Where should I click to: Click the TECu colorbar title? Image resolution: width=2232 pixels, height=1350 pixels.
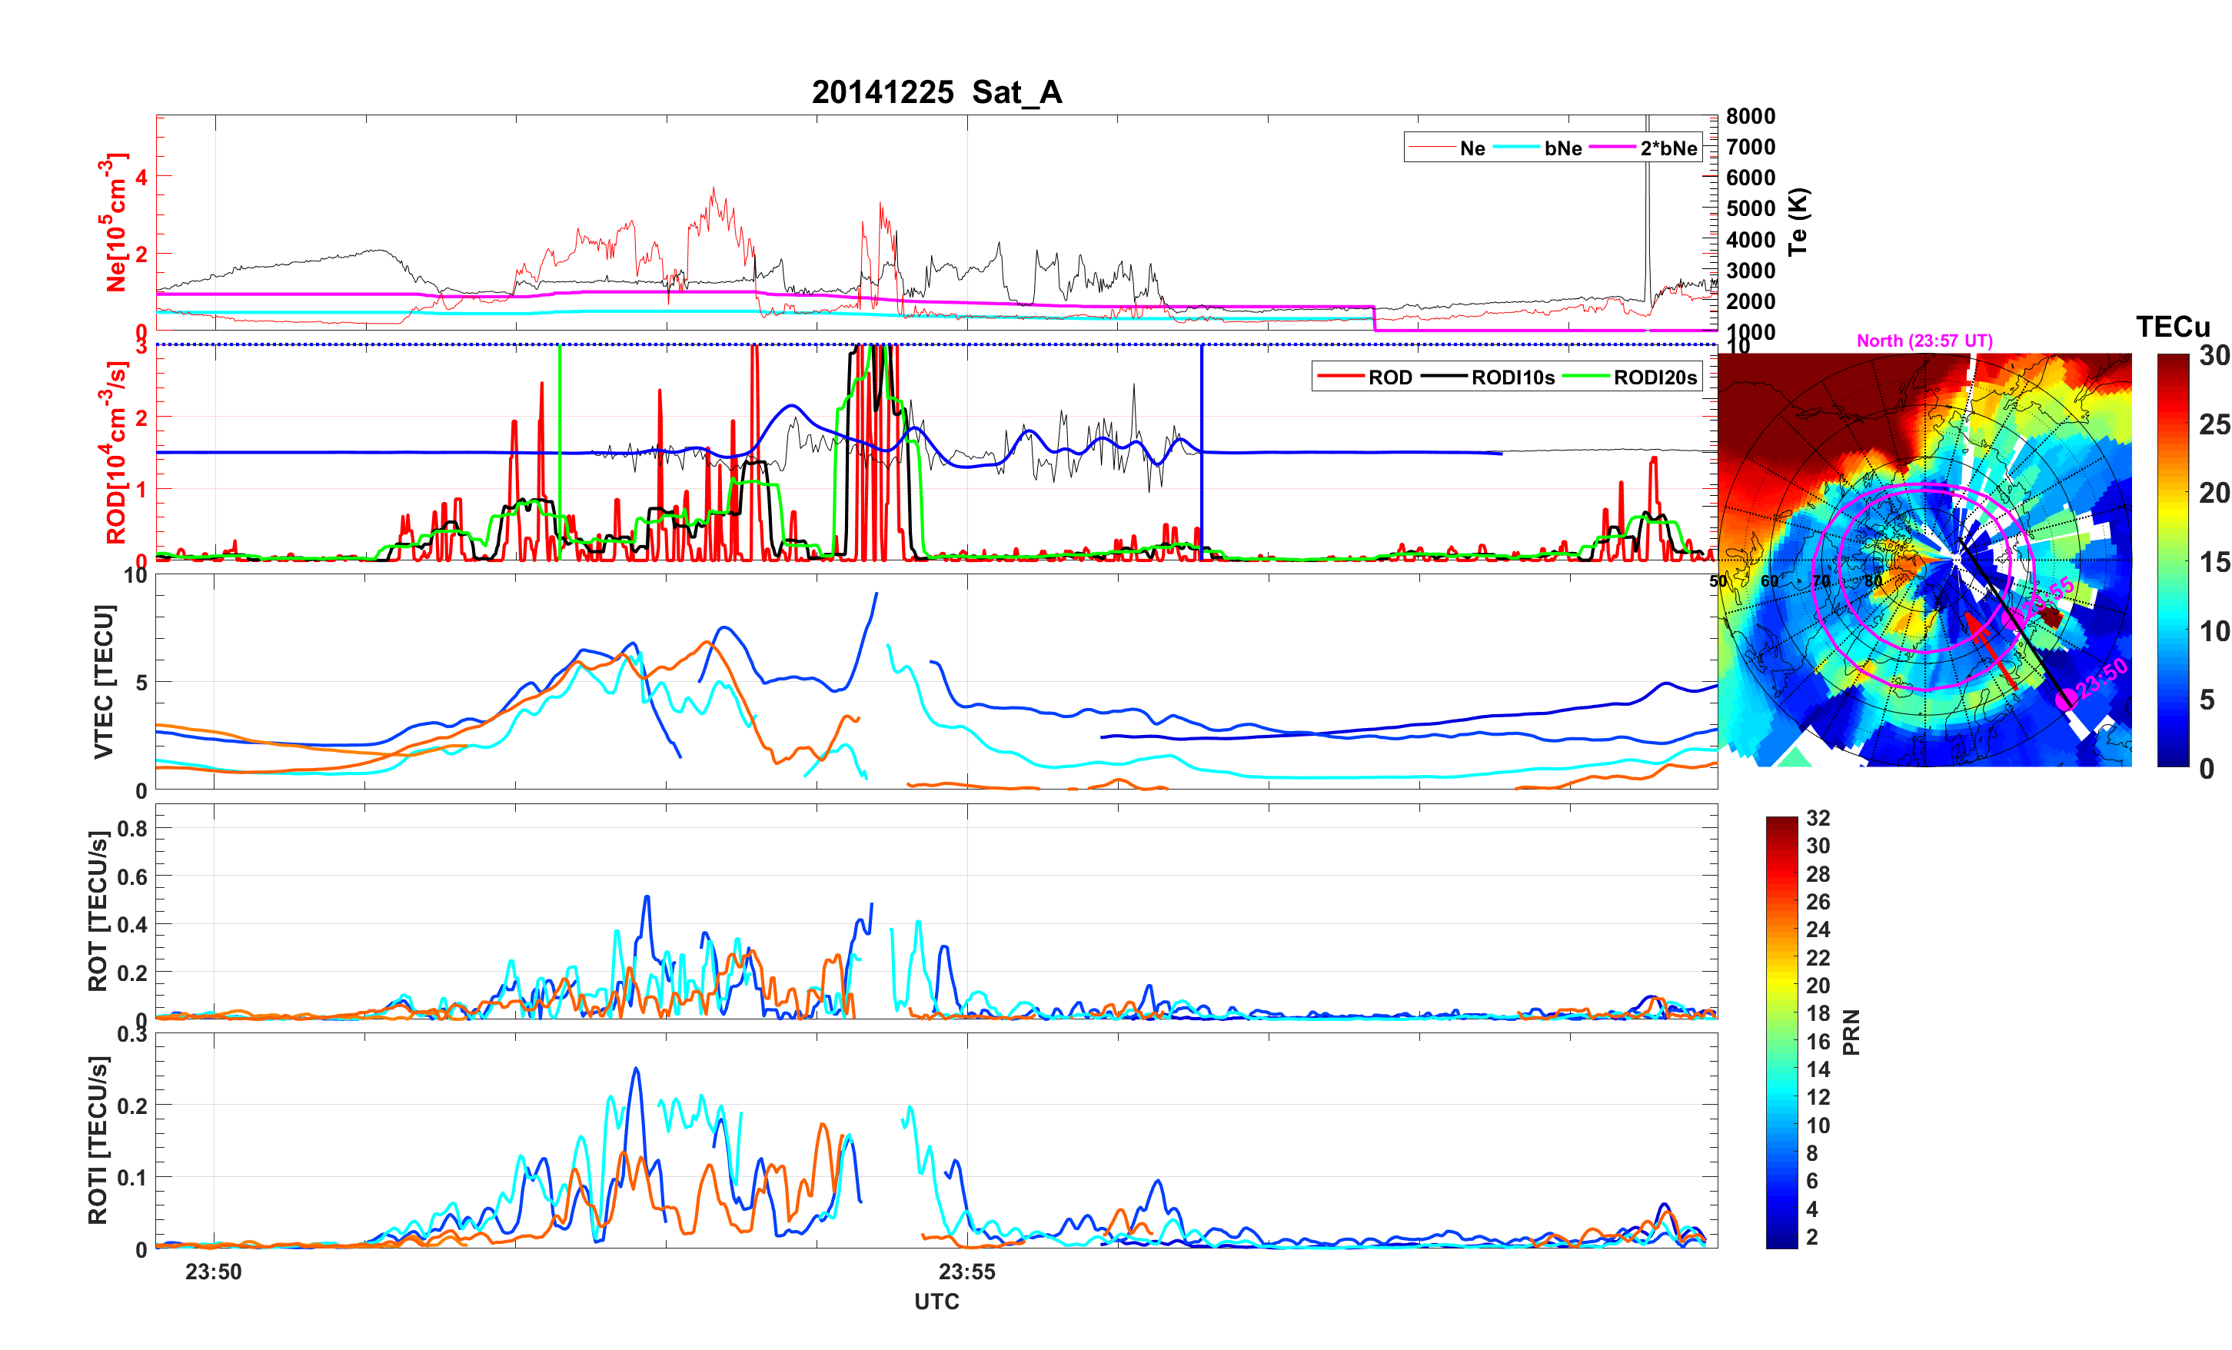(x=2172, y=327)
